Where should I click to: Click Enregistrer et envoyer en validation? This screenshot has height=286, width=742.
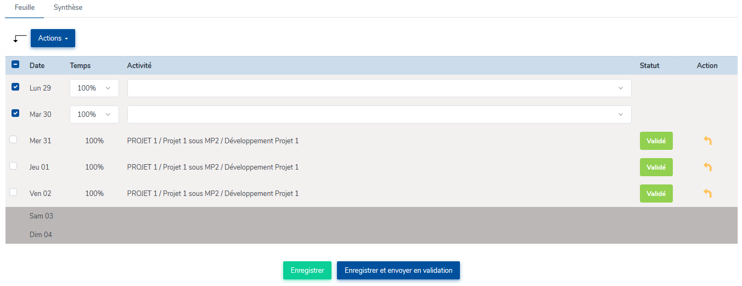[398, 271]
